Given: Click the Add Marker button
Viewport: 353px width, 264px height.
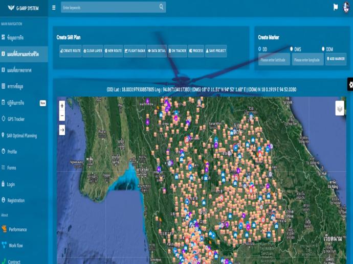Looking at the screenshot, I should coord(336,59).
